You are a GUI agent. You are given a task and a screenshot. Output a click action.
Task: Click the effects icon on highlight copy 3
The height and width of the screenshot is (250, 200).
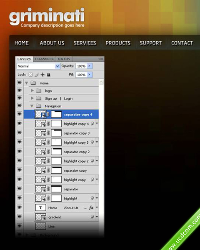pyautogui.click(x=92, y=142)
